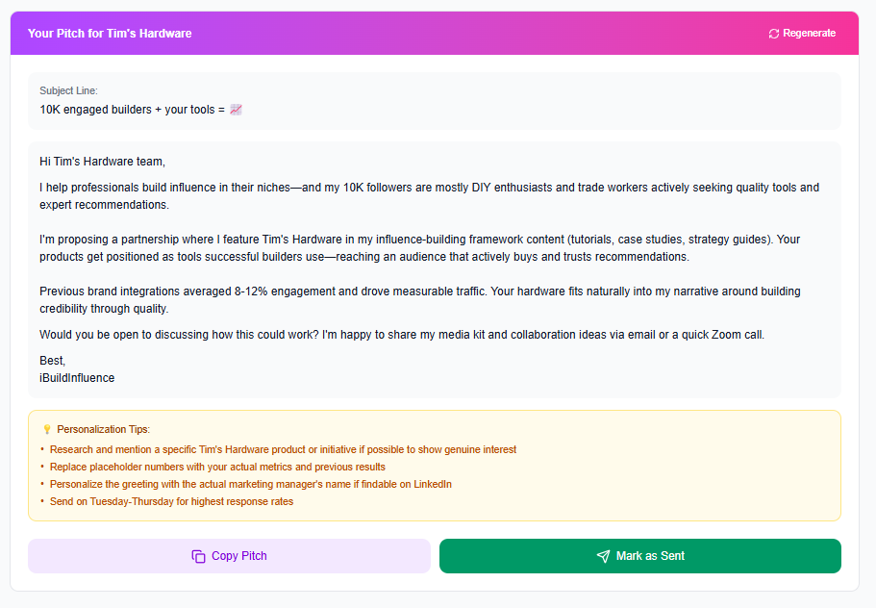Click the tip mentioning LinkedIn
Image resolution: width=876 pixels, height=608 pixels.
click(250, 484)
